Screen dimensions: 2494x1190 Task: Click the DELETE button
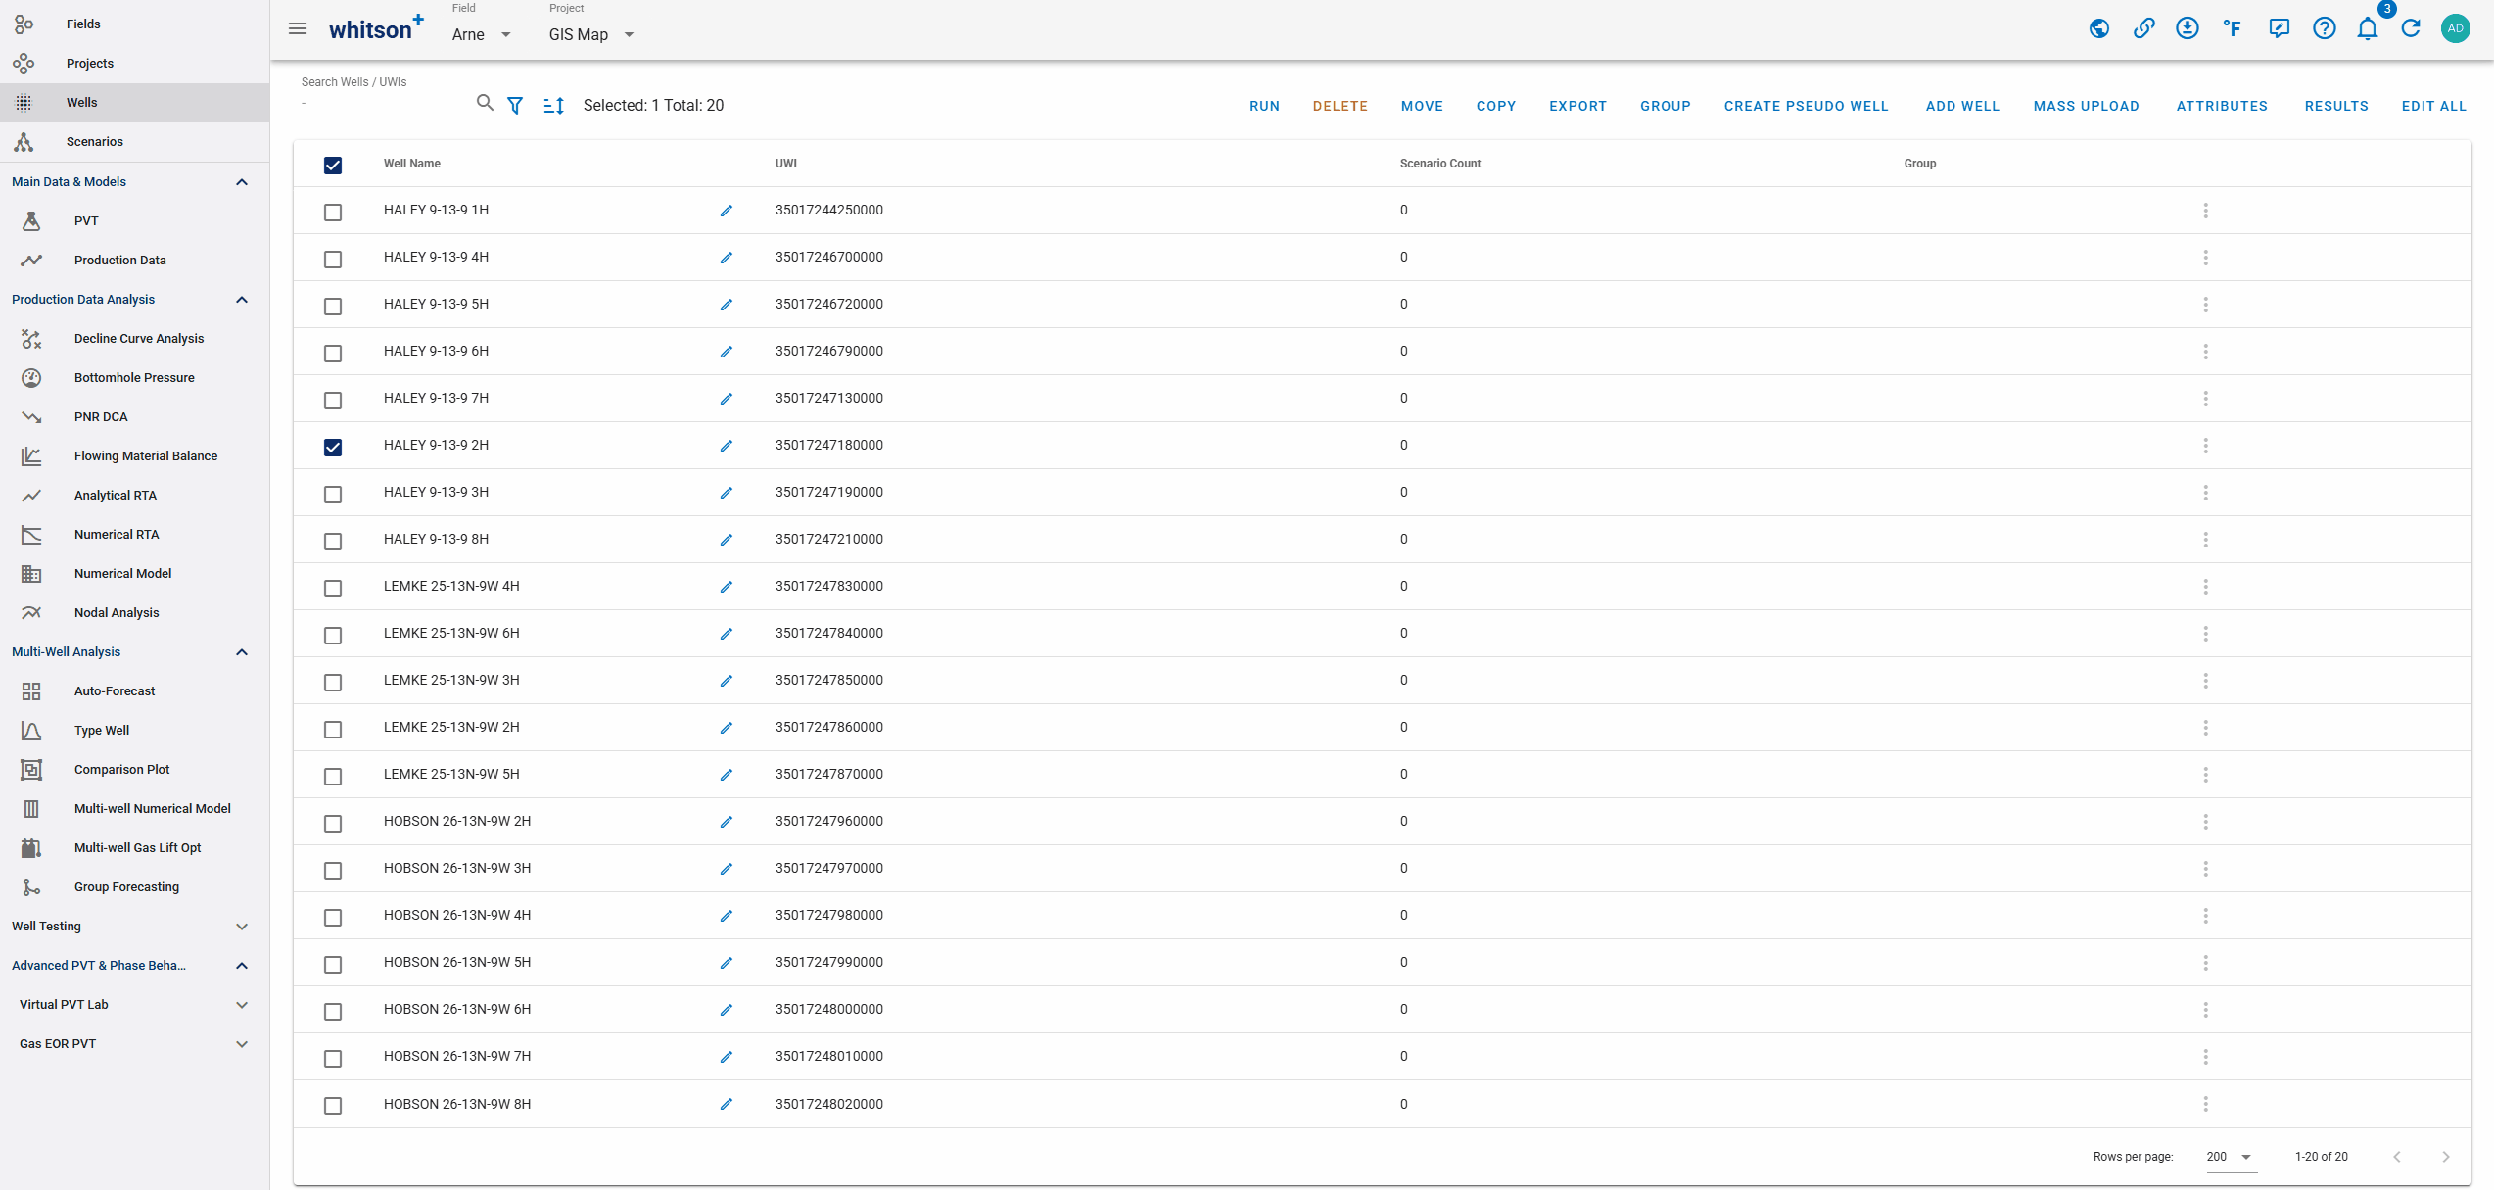point(1340,106)
